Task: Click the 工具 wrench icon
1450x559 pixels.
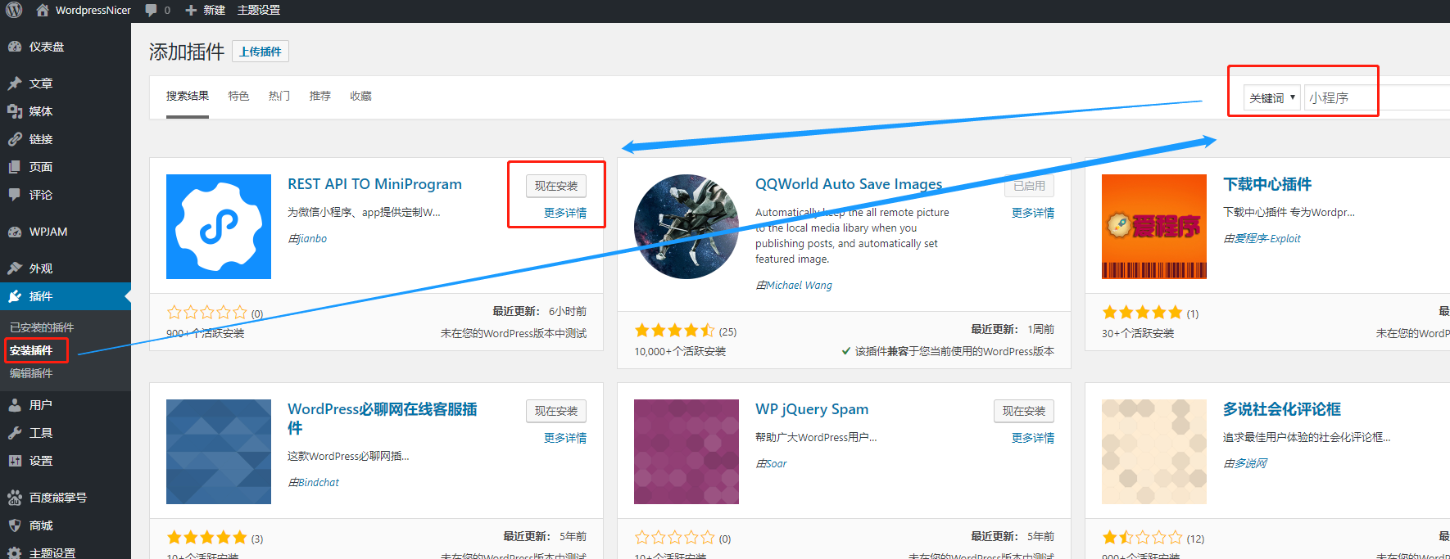Action: (x=15, y=433)
